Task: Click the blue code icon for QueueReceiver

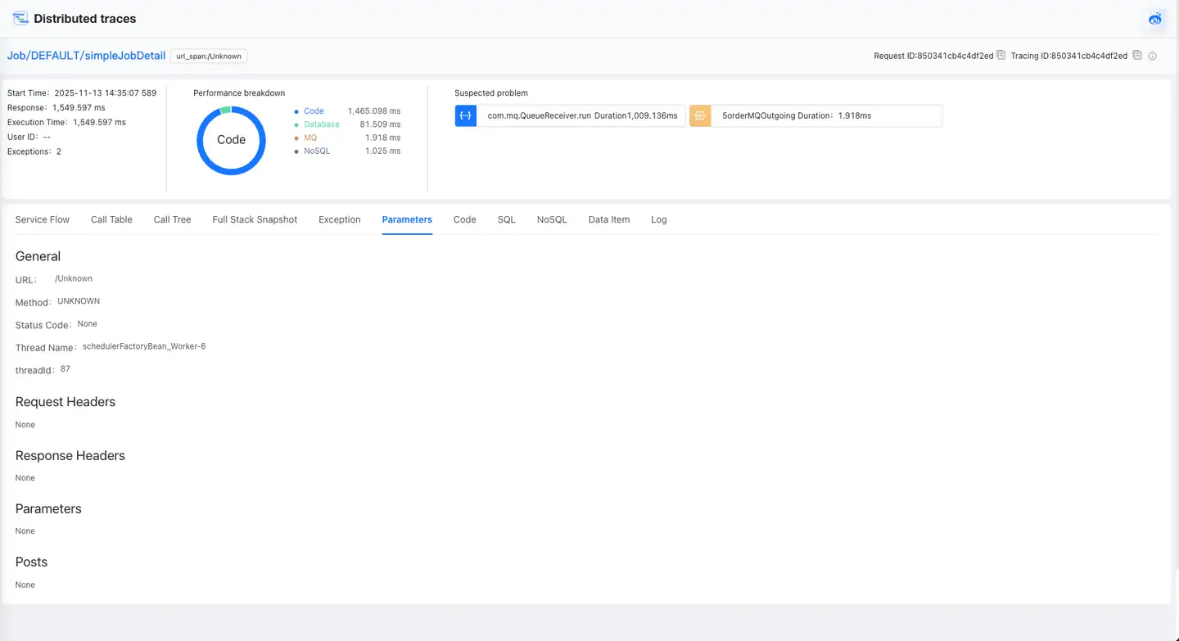Action: (x=465, y=116)
